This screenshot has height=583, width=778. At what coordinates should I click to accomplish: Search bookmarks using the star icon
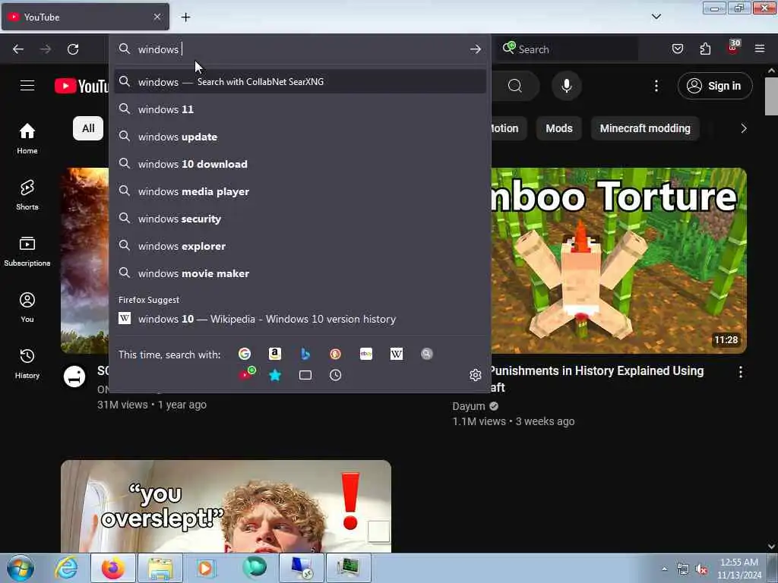point(275,375)
